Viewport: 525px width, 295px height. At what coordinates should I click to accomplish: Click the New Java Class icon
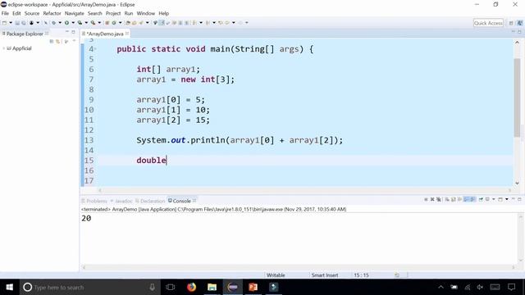(x=114, y=23)
